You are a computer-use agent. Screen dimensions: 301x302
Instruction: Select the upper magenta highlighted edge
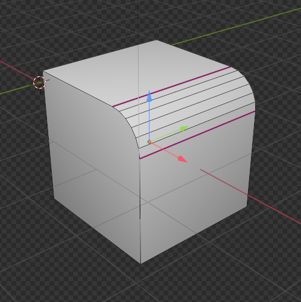pyautogui.click(x=171, y=86)
